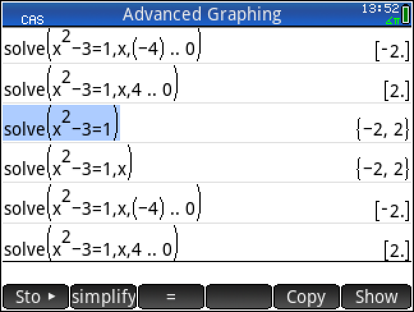
Task: Select the highlighted solve(x²−3=1) entry
Action: [61, 123]
